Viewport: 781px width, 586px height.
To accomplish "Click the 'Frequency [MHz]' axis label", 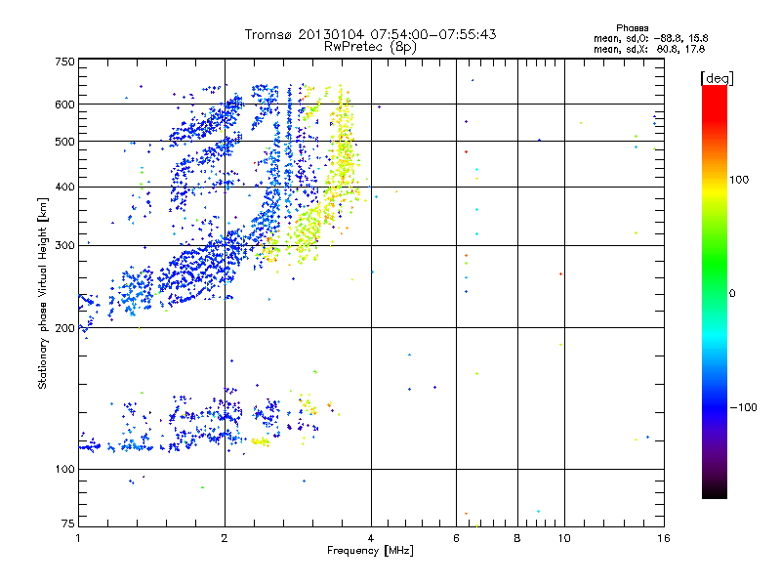I will (370, 551).
